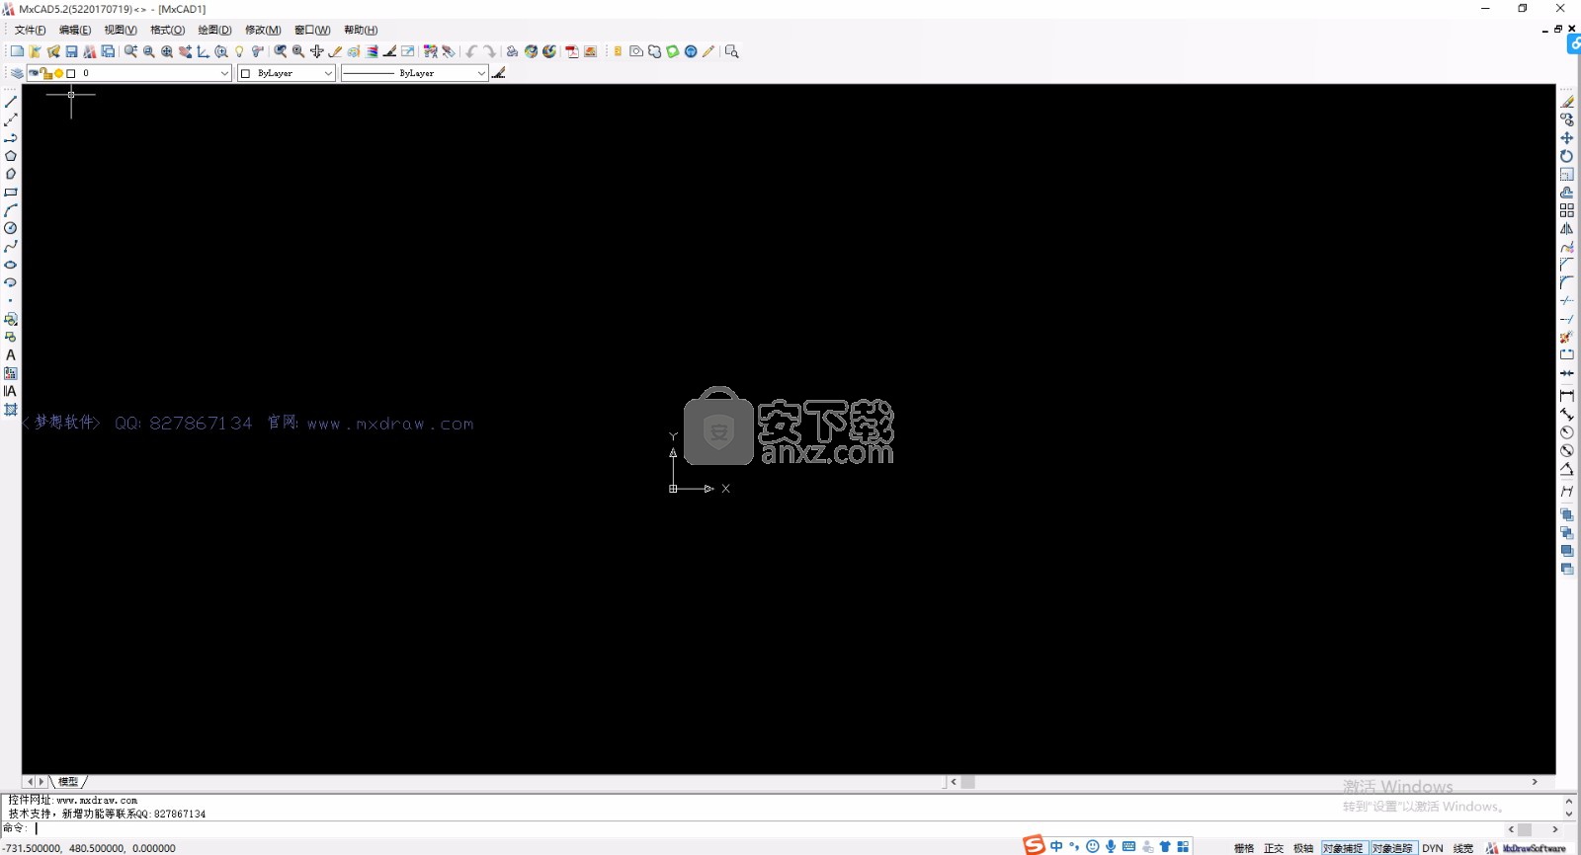This screenshot has width=1581, height=855.
Task: Click the layer 0 color square swatch
Action: [71, 73]
